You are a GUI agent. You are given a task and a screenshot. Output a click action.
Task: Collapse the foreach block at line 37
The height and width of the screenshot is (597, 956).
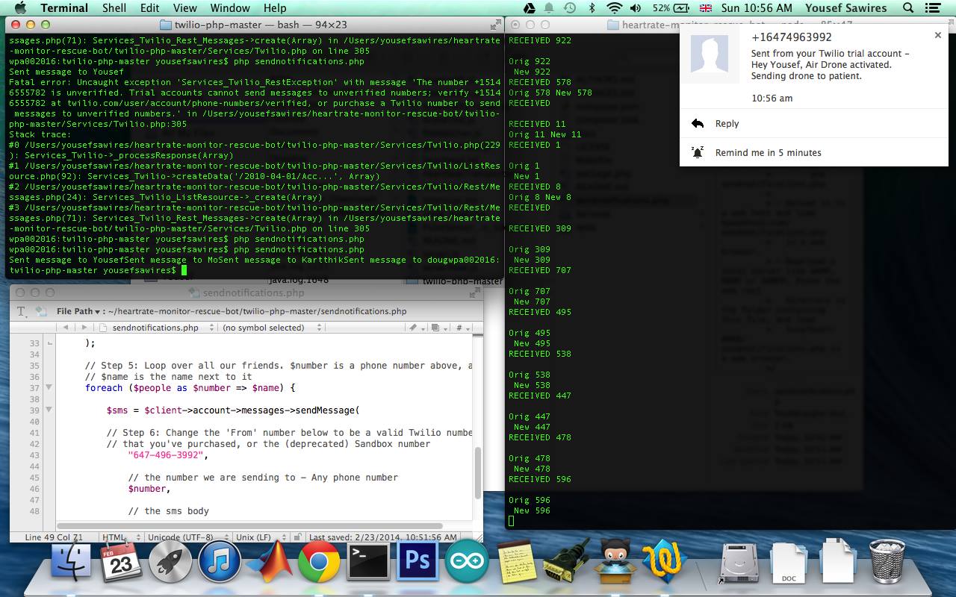tap(49, 387)
